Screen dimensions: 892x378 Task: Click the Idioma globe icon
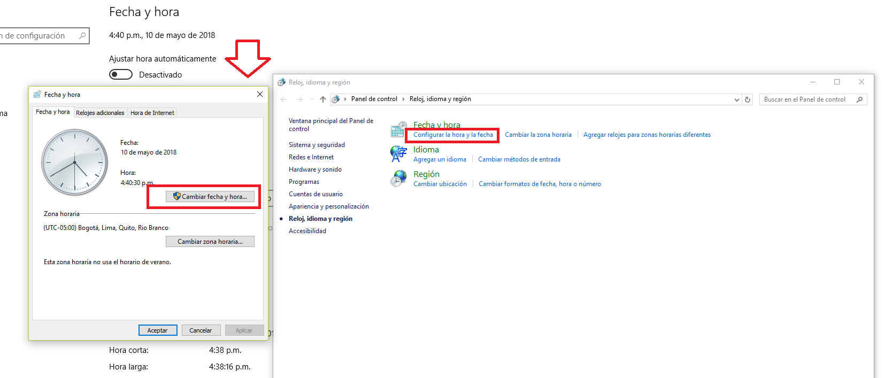(x=398, y=154)
